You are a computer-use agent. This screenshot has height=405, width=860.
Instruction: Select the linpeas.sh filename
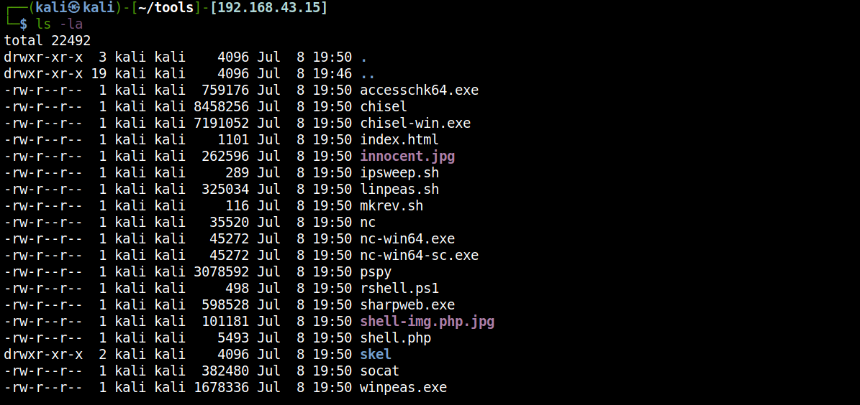tap(399, 190)
